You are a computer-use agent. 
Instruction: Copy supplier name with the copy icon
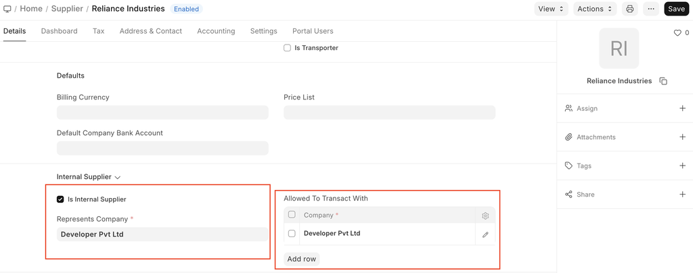click(x=663, y=81)
